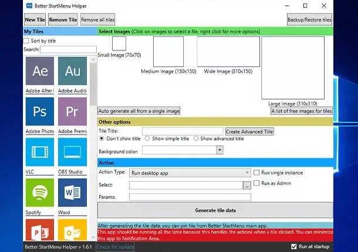Toggle the Run at startup checkbox
The width and height of the screenshot is (358, 252).
pyautogui.click(x=295, y=247)
